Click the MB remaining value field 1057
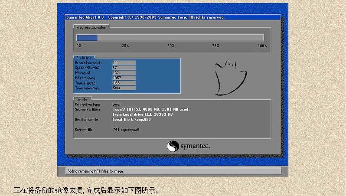This screenshot has width=346, height=196. (x=124, y=78)
